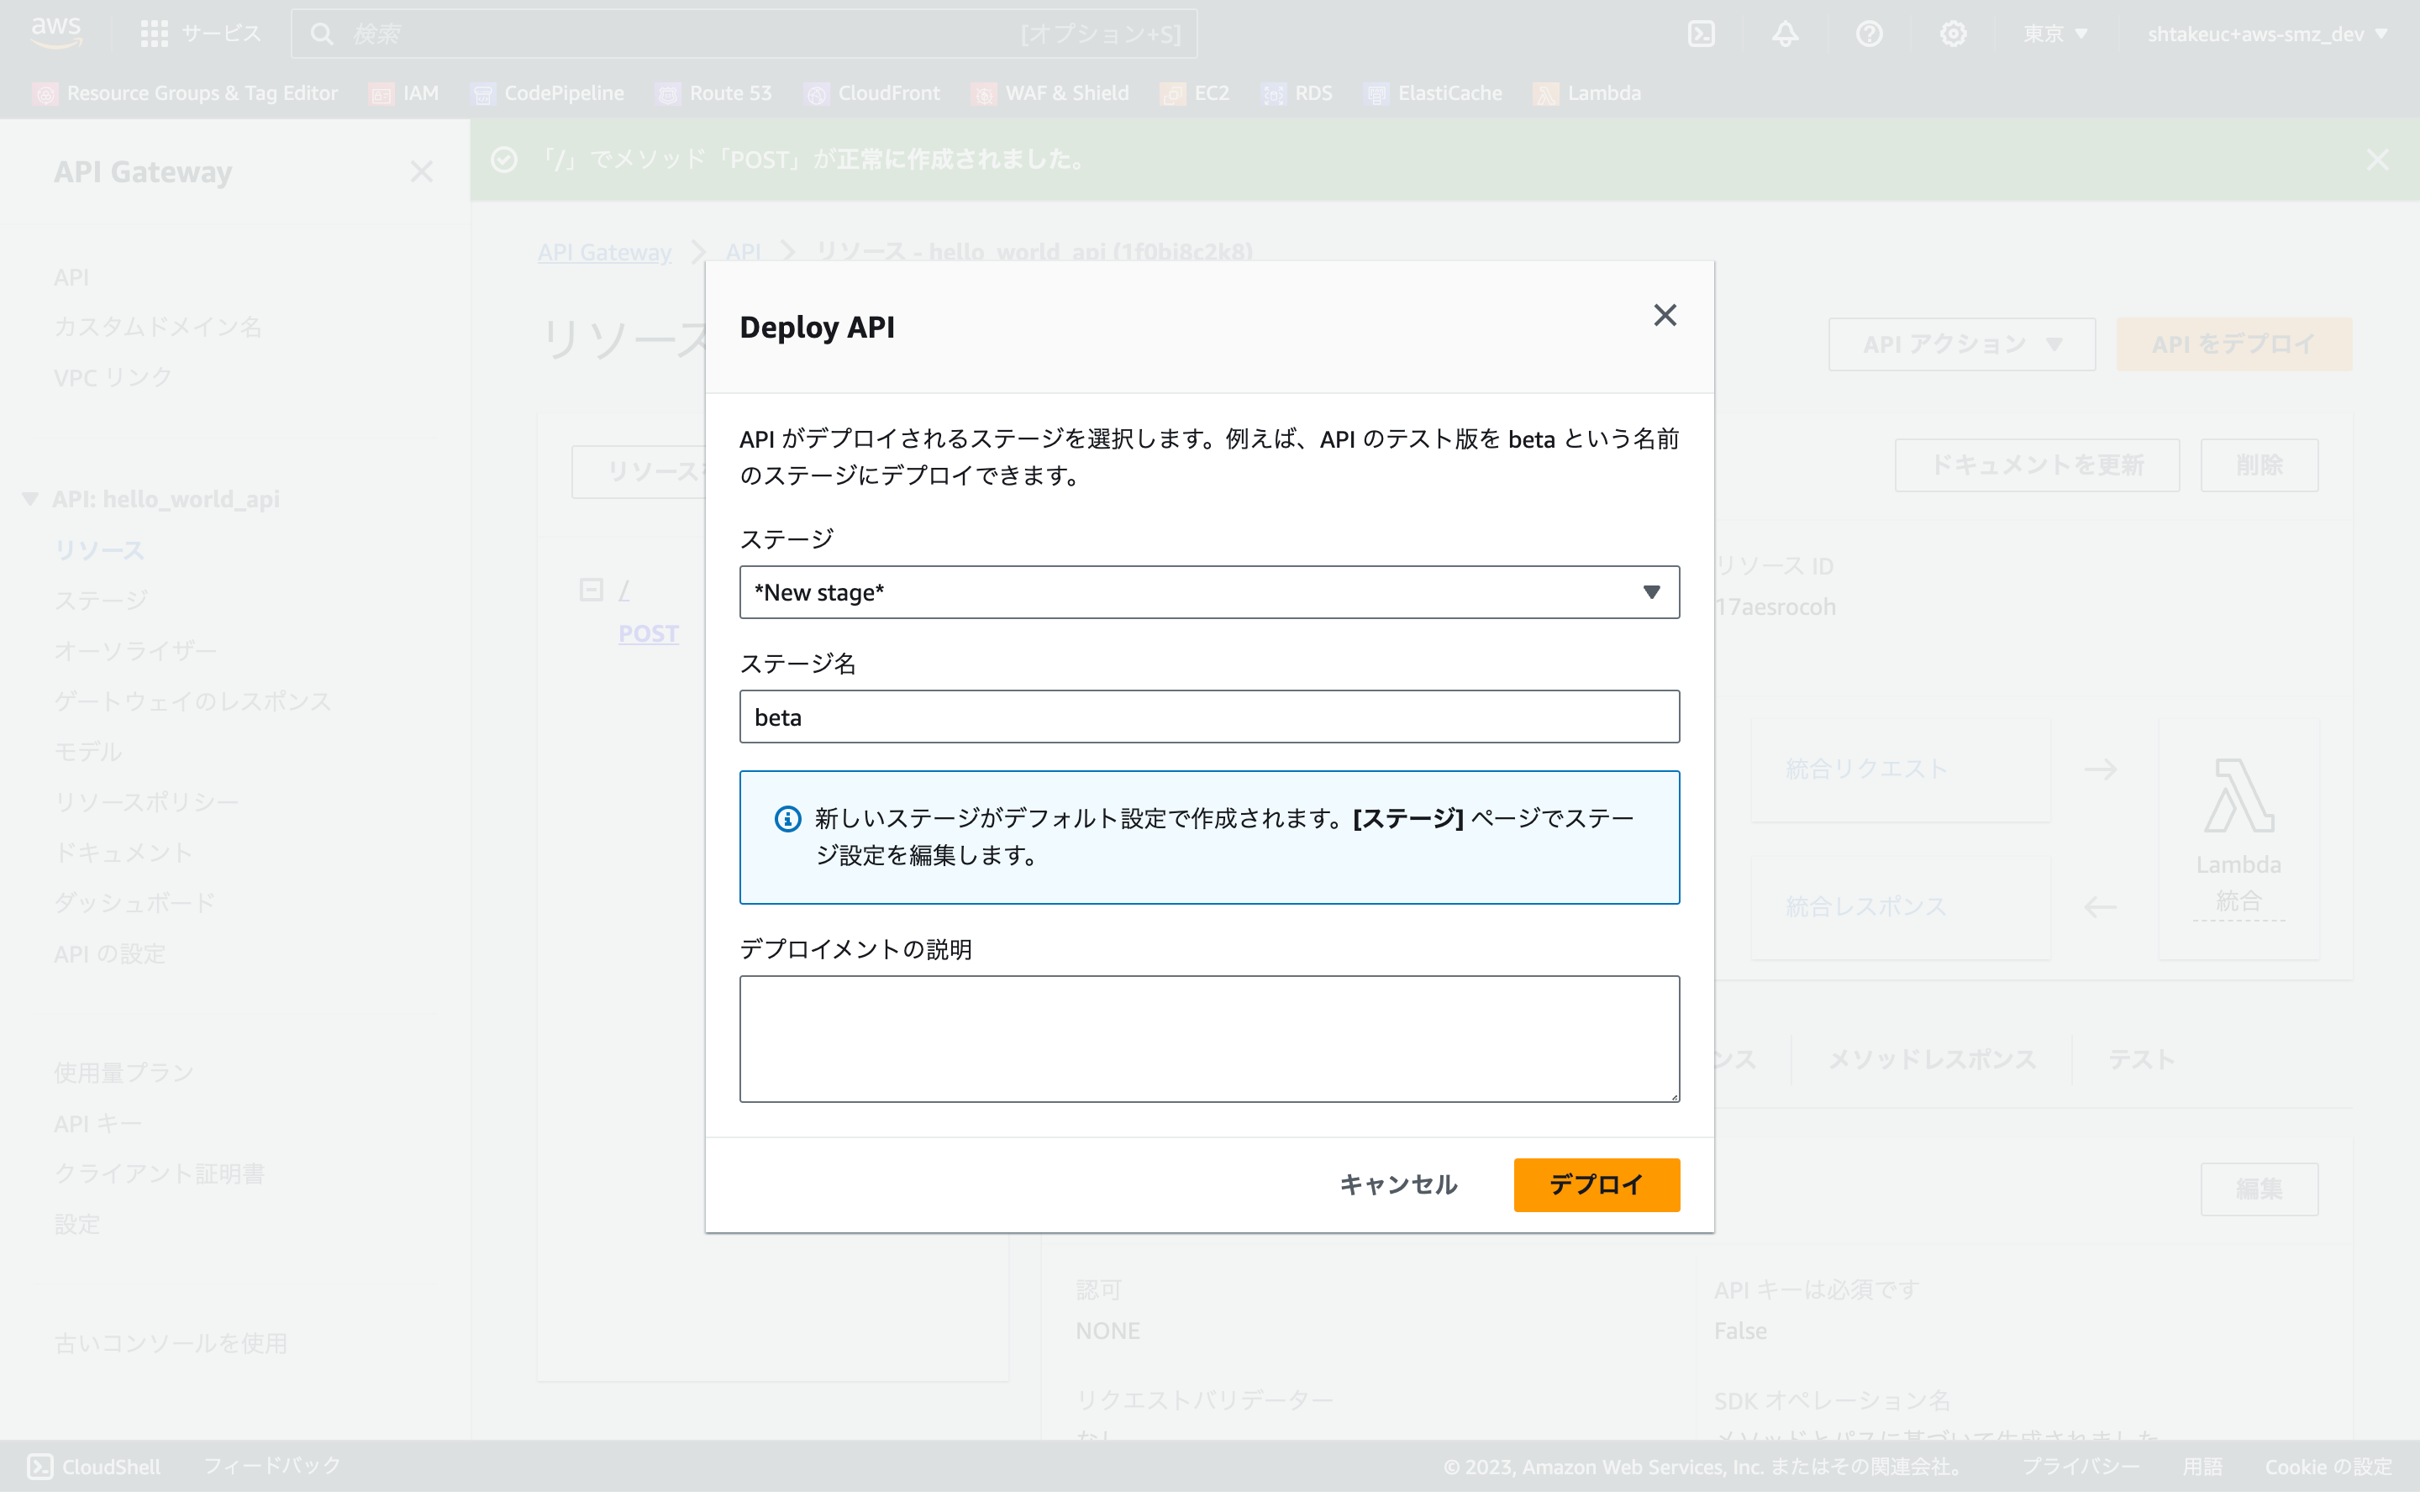Viewport: 2420px width, 1512px height.
Task: Open the ステージ dropdown showing *New stage*
Action: [x=1209, y=592]
